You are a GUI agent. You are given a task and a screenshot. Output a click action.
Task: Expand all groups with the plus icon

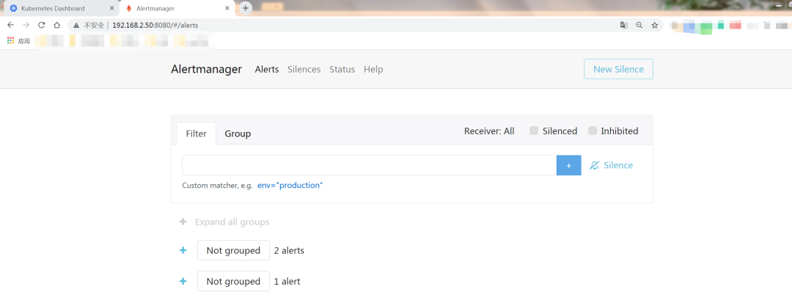pyautogui.click(x=183, y=222)
